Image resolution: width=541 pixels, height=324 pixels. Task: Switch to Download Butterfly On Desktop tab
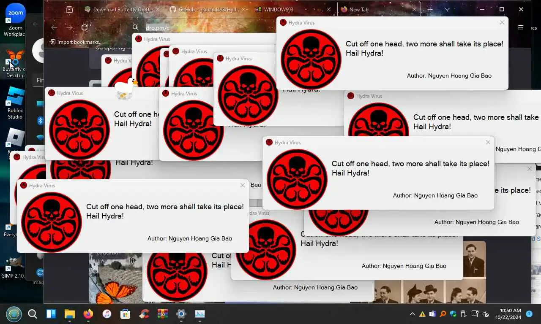[122, 9]
